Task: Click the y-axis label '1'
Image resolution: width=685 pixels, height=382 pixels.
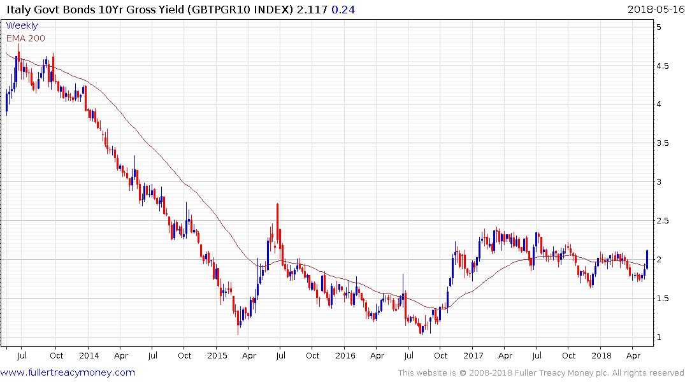Action: tap(659, 337)
